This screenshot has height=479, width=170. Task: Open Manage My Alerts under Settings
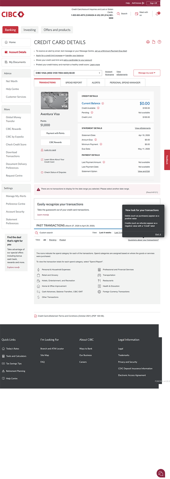(x=16, y=196)
